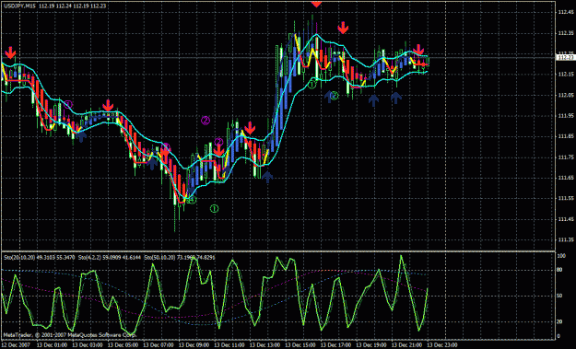The width and height of the screenshot is (576, 349).
Task: Click the 13 Dec 03:00 time label
Action: coord(87,345)
